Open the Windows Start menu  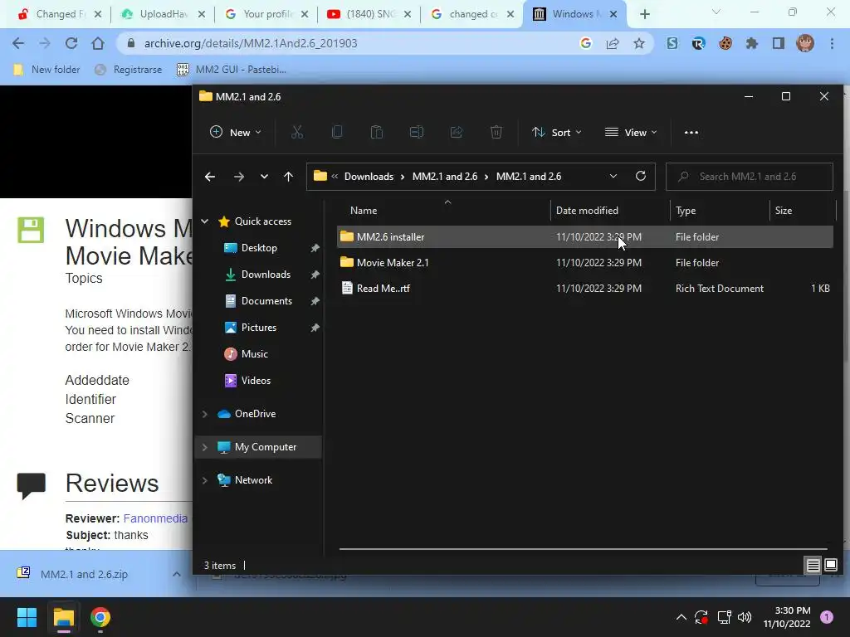27,617
